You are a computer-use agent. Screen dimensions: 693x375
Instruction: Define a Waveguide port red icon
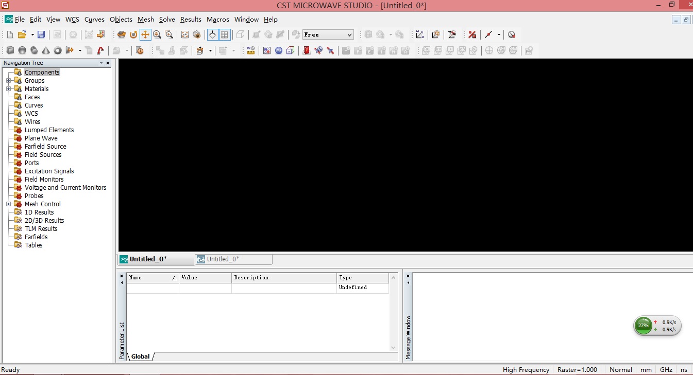(307, 50)
